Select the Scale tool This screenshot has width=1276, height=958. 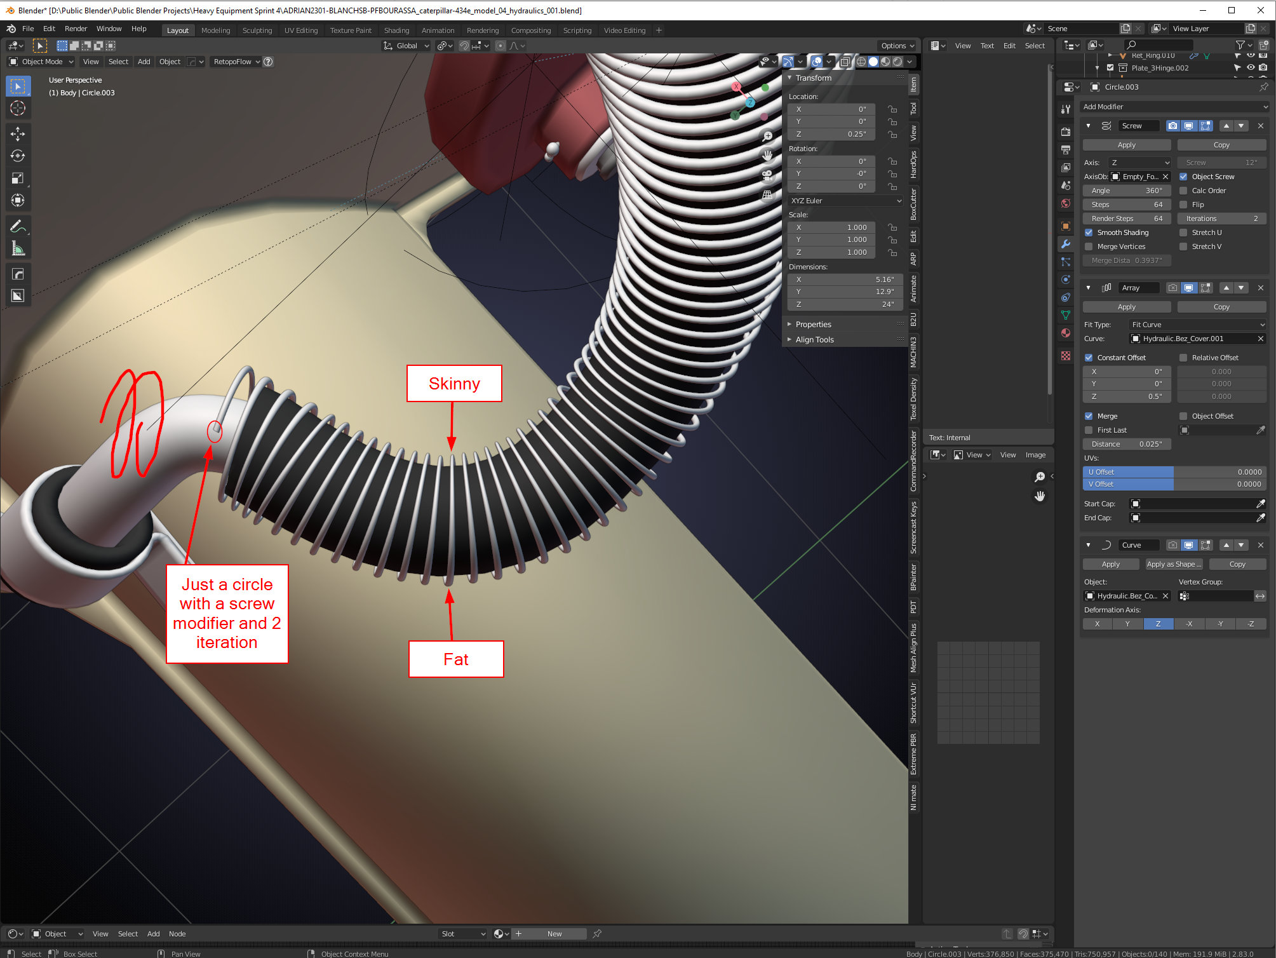[x=18, y=179]
